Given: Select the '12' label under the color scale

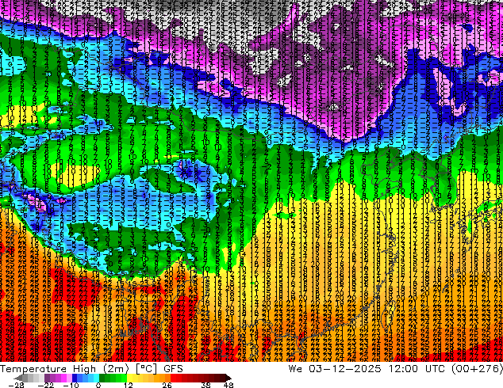Looking at the screenshot, I should (129, 385).
